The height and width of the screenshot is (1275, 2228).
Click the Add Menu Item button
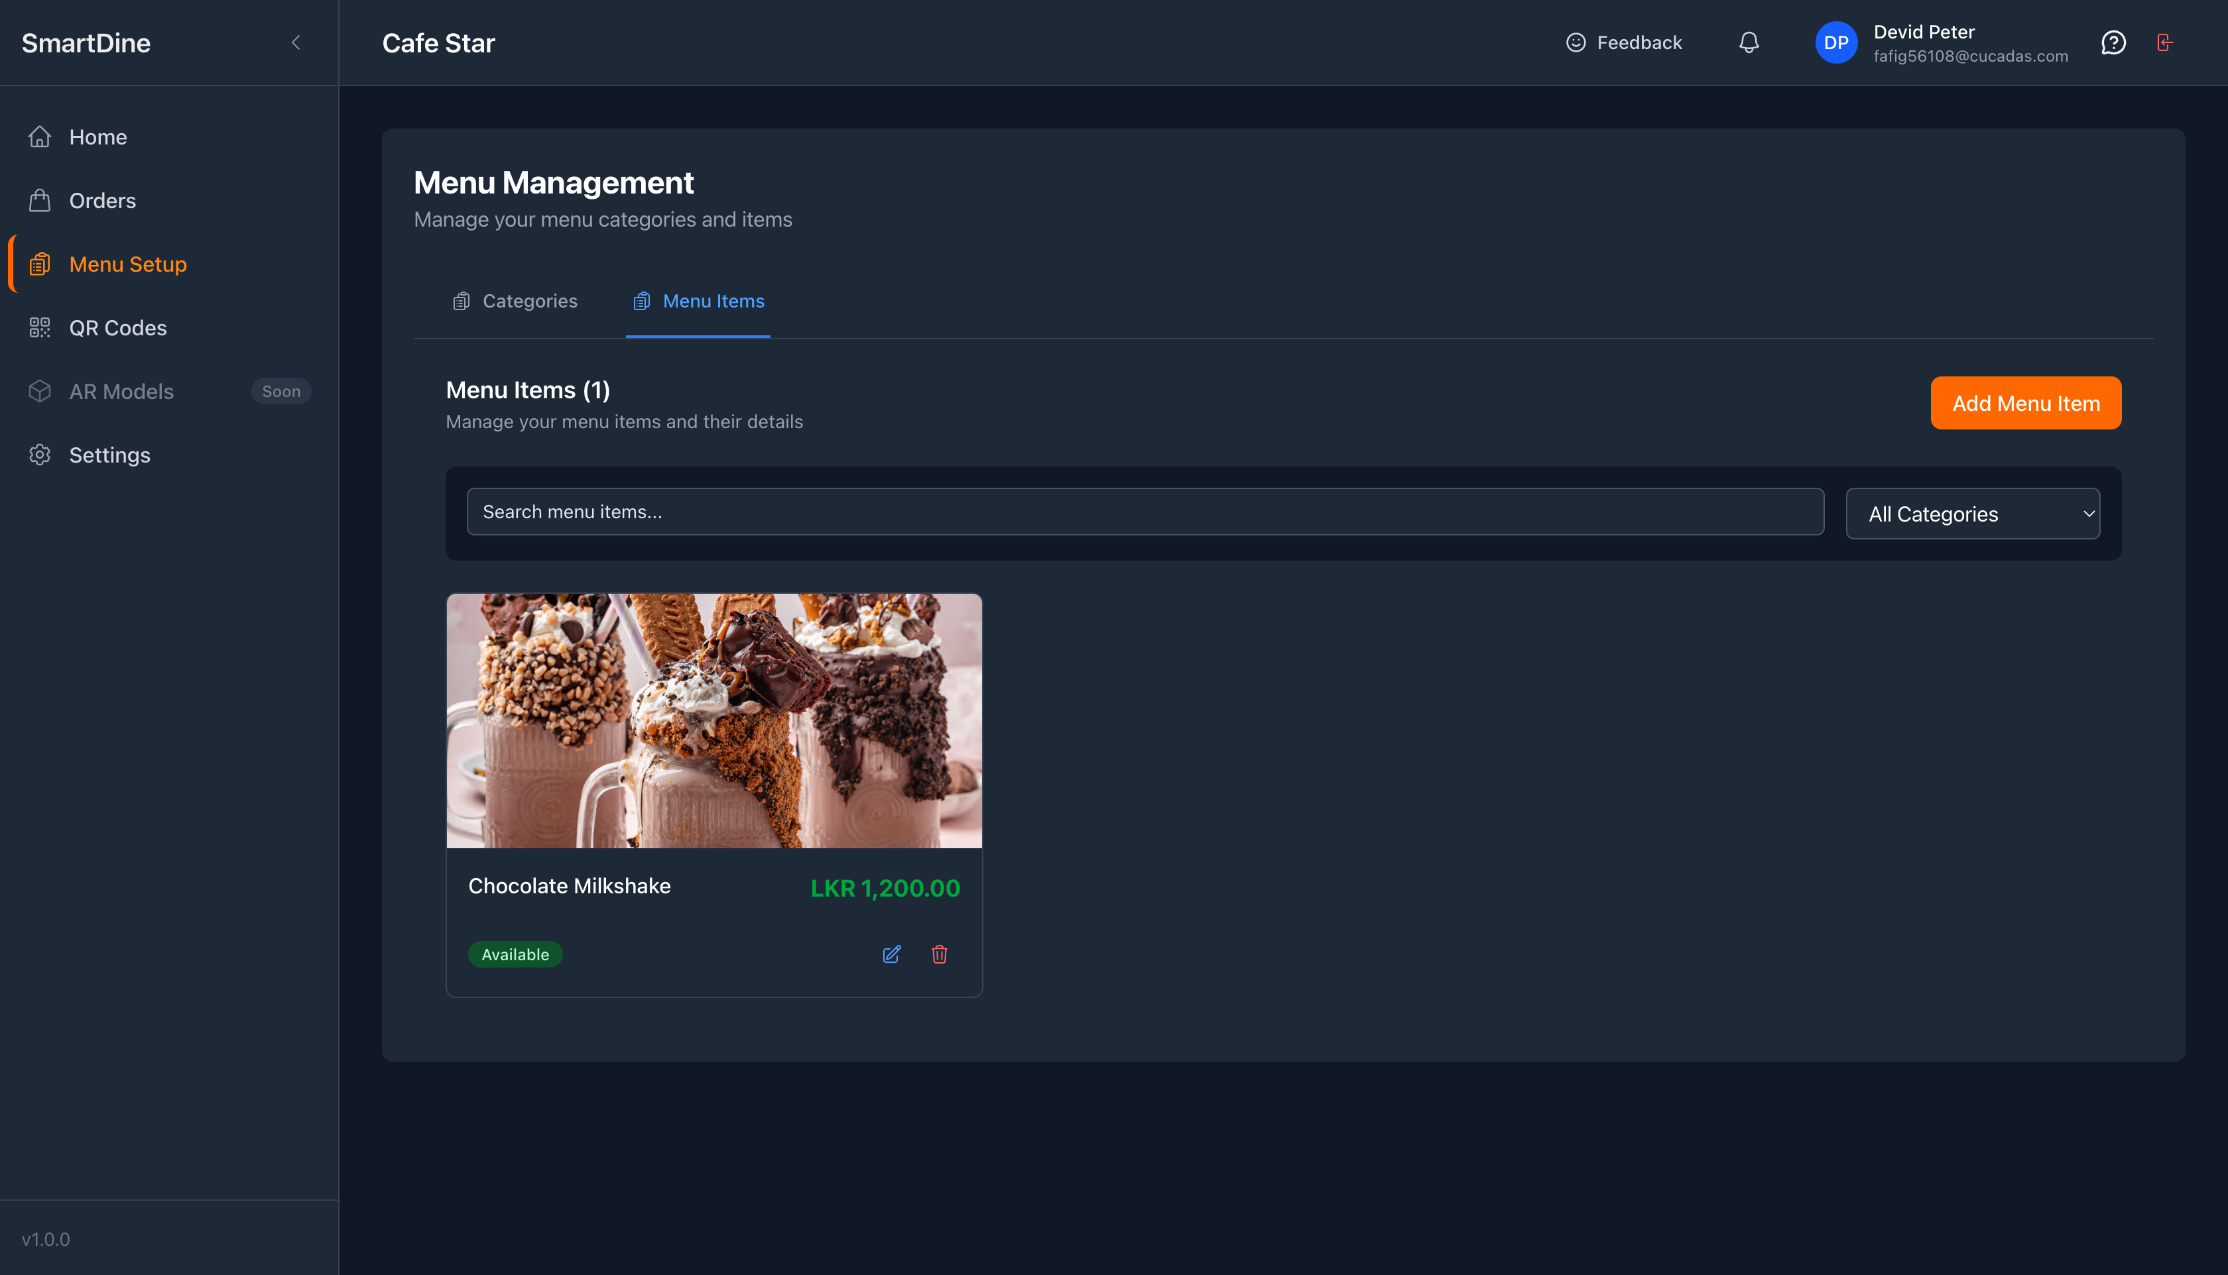[x=2024, y=403]
